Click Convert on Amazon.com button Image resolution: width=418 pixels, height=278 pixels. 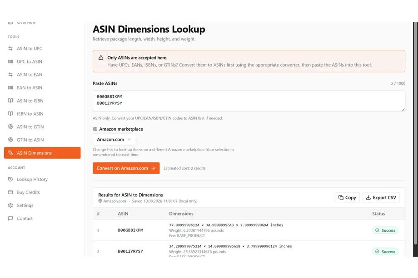click(126, 168)
